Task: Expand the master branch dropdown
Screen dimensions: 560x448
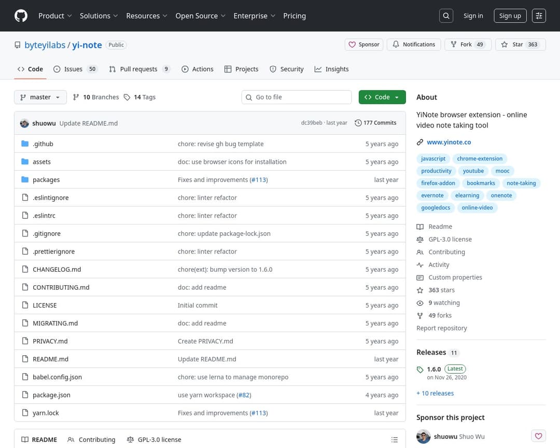Action: pyautogui.click(x=40, y=97)
